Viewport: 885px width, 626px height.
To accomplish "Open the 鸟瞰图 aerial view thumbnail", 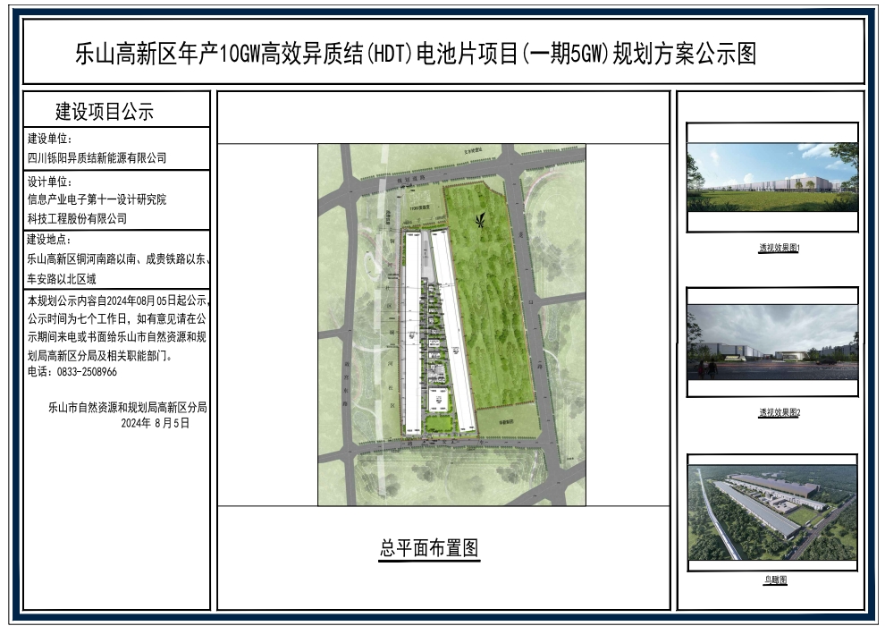I will pos(771,512).
